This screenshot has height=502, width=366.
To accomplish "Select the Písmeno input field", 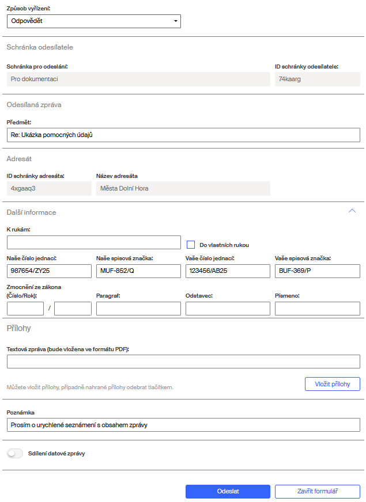I will (x=317, y=309).
